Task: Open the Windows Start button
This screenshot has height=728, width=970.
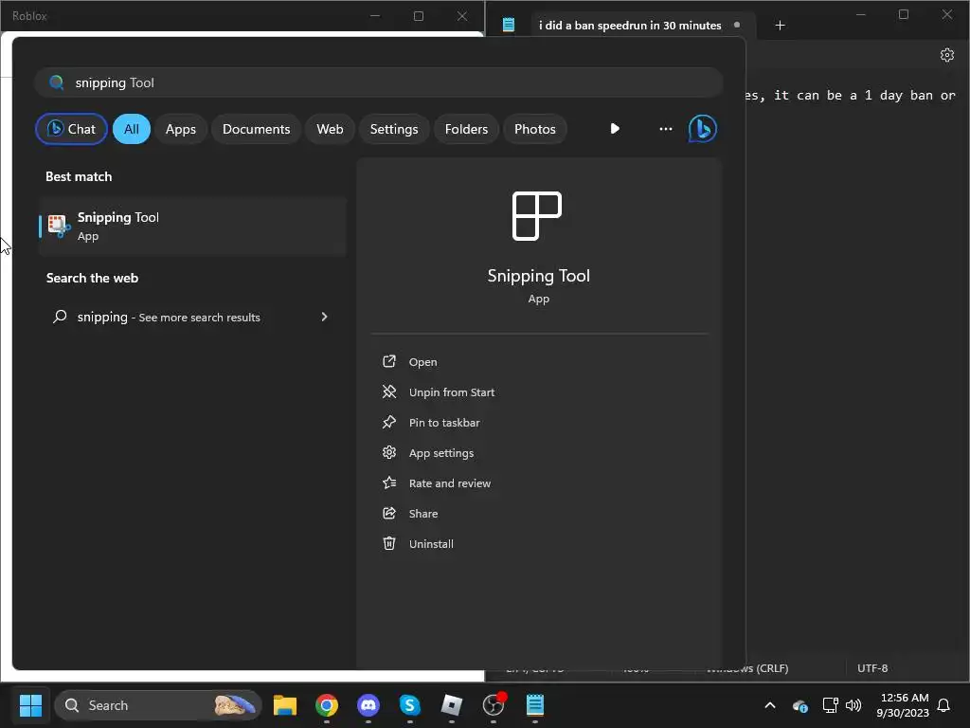Action: pyautogui.click(x=30, y=705)
